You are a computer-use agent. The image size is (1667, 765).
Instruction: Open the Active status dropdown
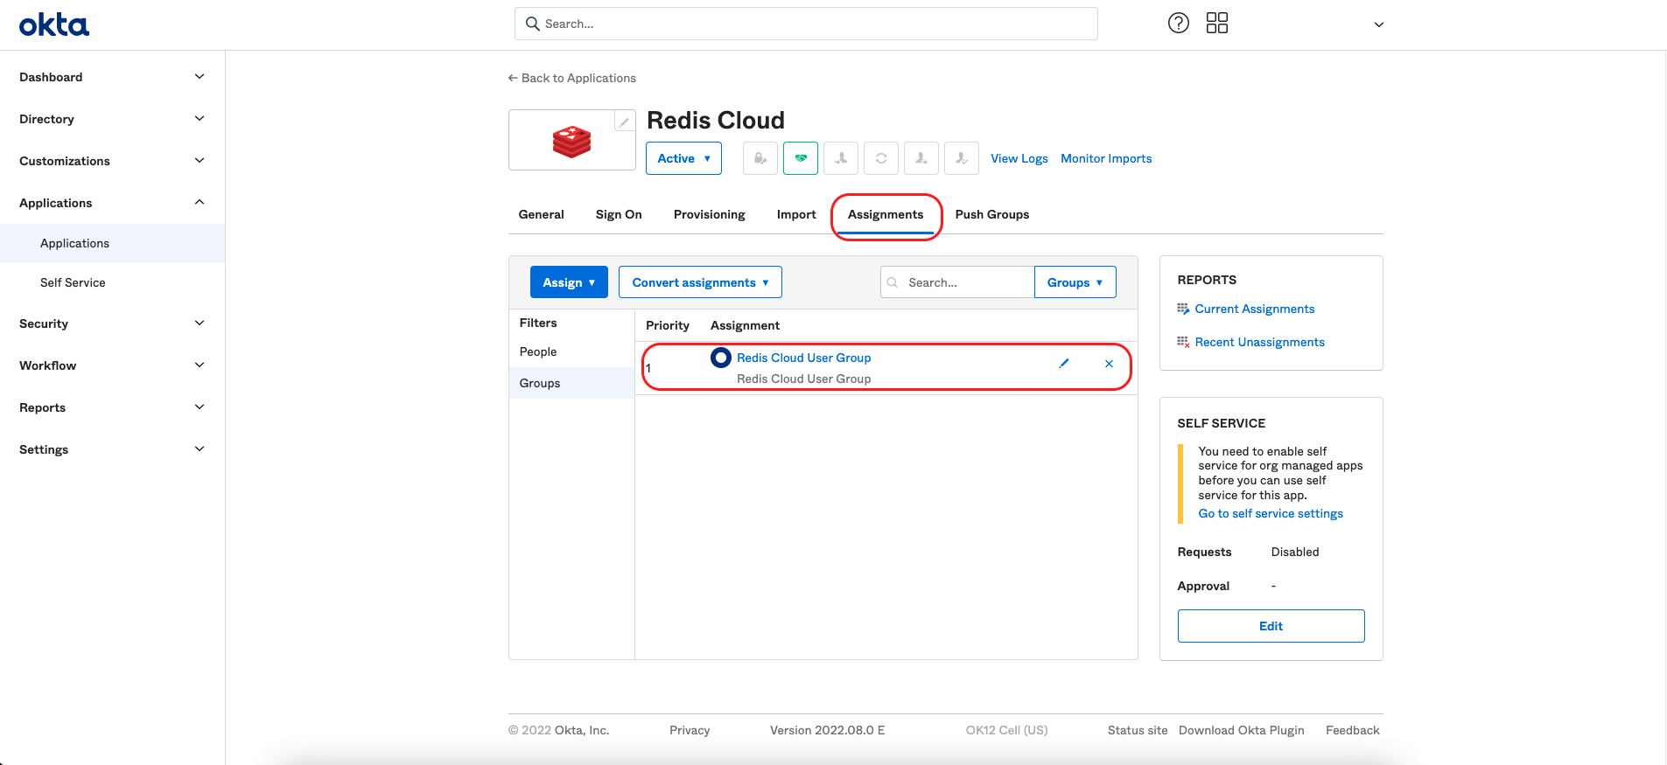(683, 158)
